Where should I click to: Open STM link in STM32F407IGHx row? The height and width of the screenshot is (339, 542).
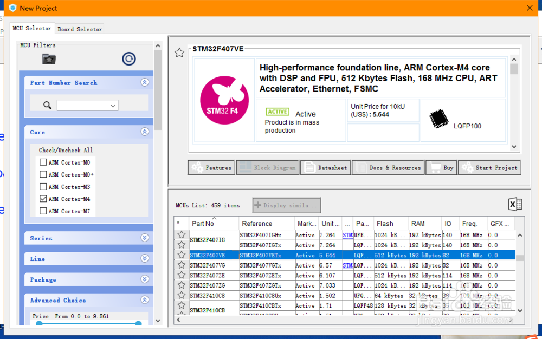click(x=347, y=235)
